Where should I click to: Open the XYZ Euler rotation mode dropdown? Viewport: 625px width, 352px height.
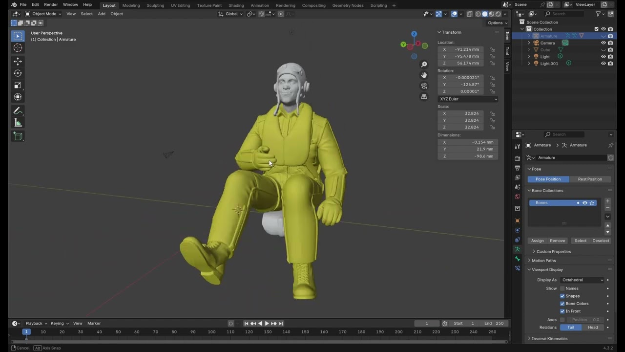468,99
